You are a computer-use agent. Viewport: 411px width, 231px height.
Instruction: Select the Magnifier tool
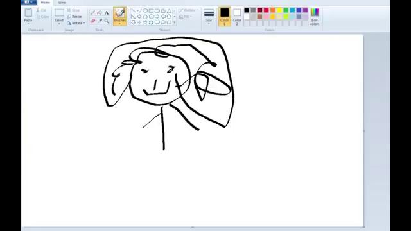(x=107, y=21)
